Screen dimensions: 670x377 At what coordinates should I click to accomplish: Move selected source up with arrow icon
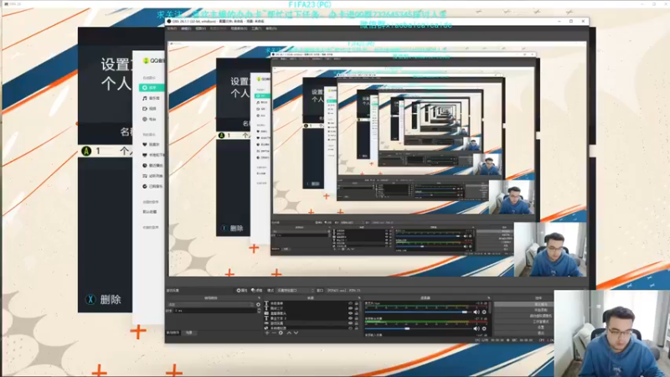(289, 333)
